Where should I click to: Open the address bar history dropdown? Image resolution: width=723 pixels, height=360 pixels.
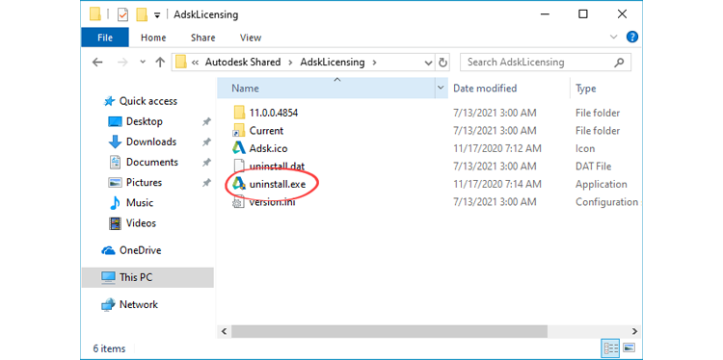click(x=428, y=63)
